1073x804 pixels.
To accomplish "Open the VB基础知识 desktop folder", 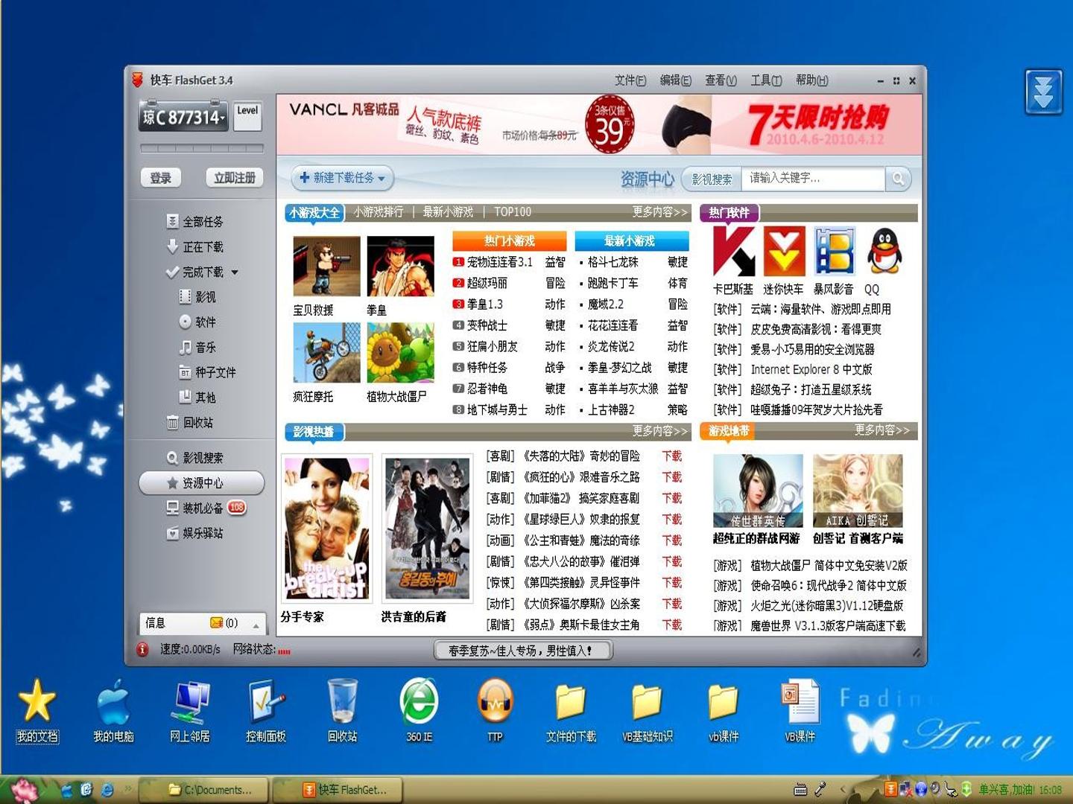I will point(648,711).
